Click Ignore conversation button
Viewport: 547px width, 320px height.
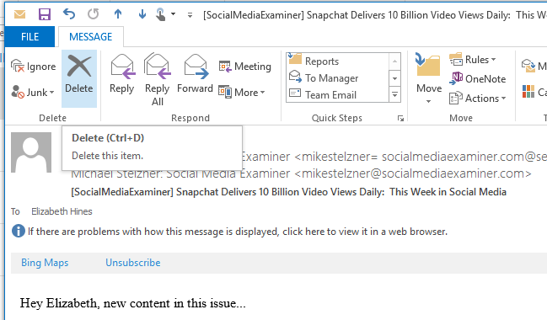click(x=34, y=67)
